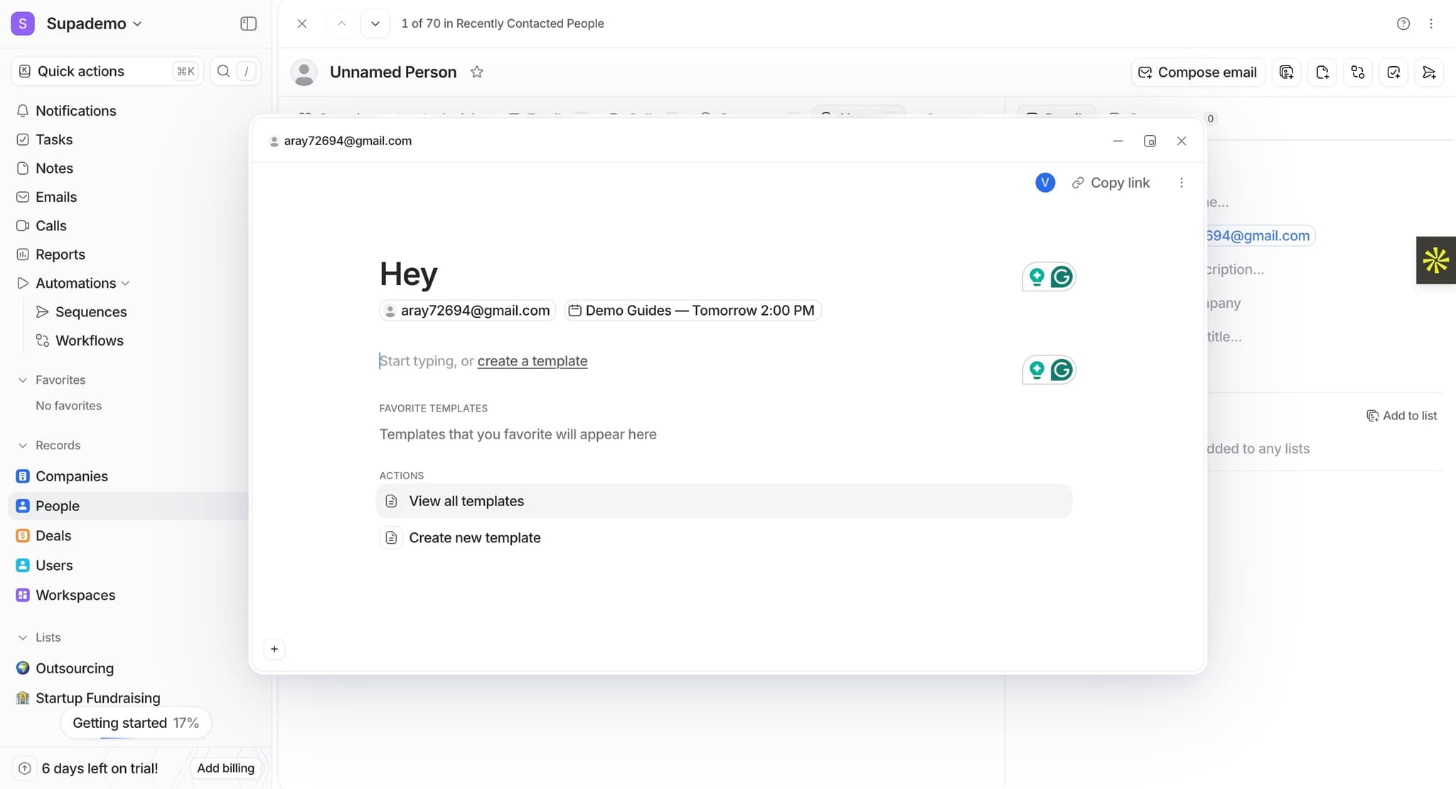
Task: Click the Copy link icon in compose window
Action: (1077, 183)
